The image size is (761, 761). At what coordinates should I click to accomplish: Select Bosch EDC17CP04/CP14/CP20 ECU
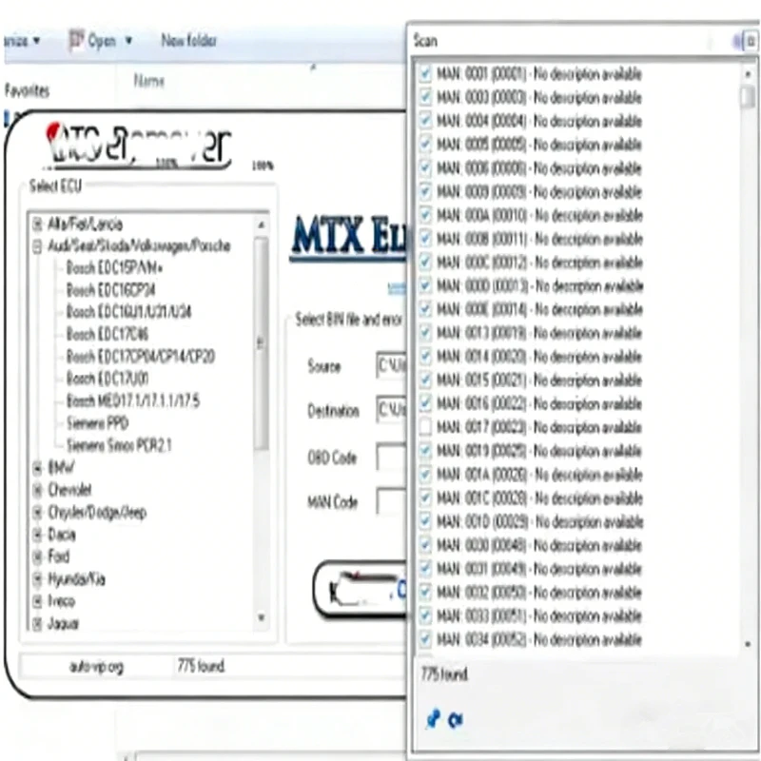(x=141, y=356)
